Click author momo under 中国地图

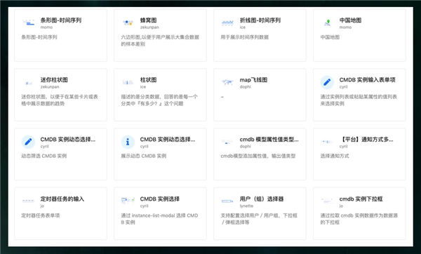click(x=345, y=27)
